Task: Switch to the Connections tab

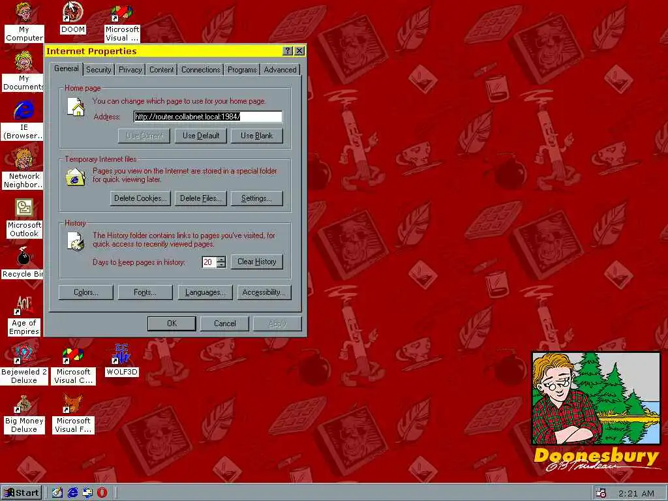Action: click(x=201, y=69)
